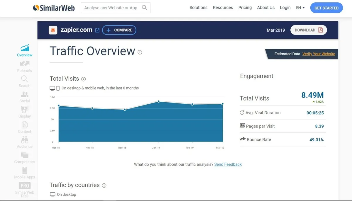Viewport: 352px width, 201px height.
Task: Click the 8.49M total visits value
Action: pyautogui.click(x=312, y=95)
